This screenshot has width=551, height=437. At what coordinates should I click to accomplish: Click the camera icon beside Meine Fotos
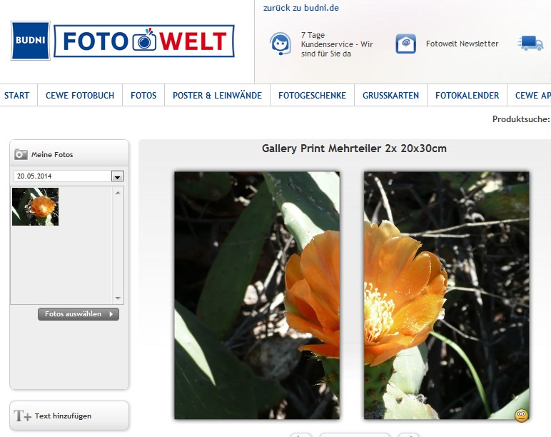[21, 154]
